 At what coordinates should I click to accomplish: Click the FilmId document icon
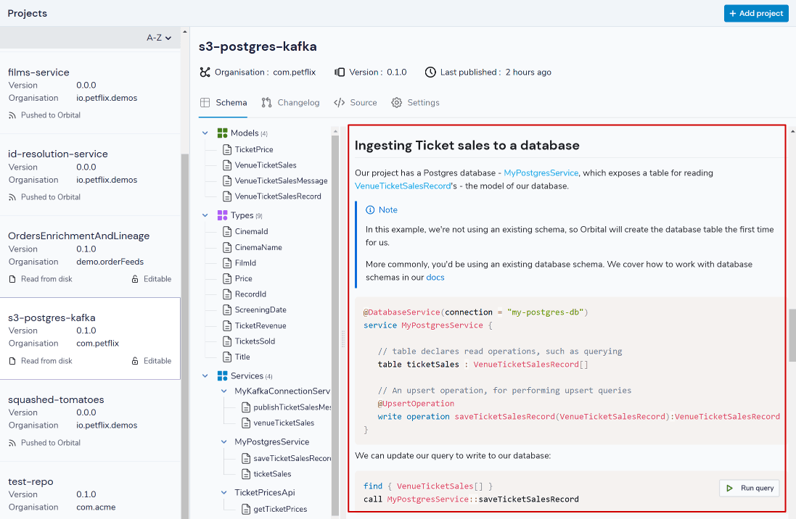227,263
